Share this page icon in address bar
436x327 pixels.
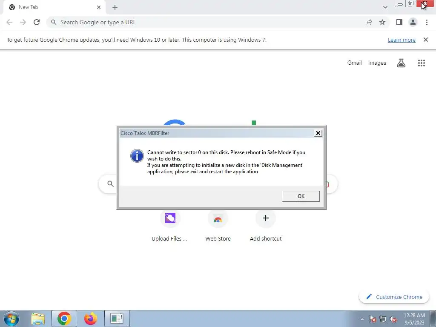click(x=369, y=22)
